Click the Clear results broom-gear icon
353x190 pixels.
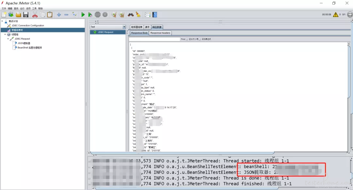[114, 15]
